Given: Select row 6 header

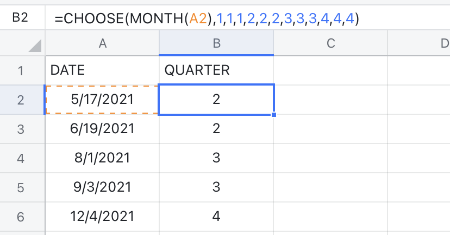Looking at the screenshot, I should 22,216.
